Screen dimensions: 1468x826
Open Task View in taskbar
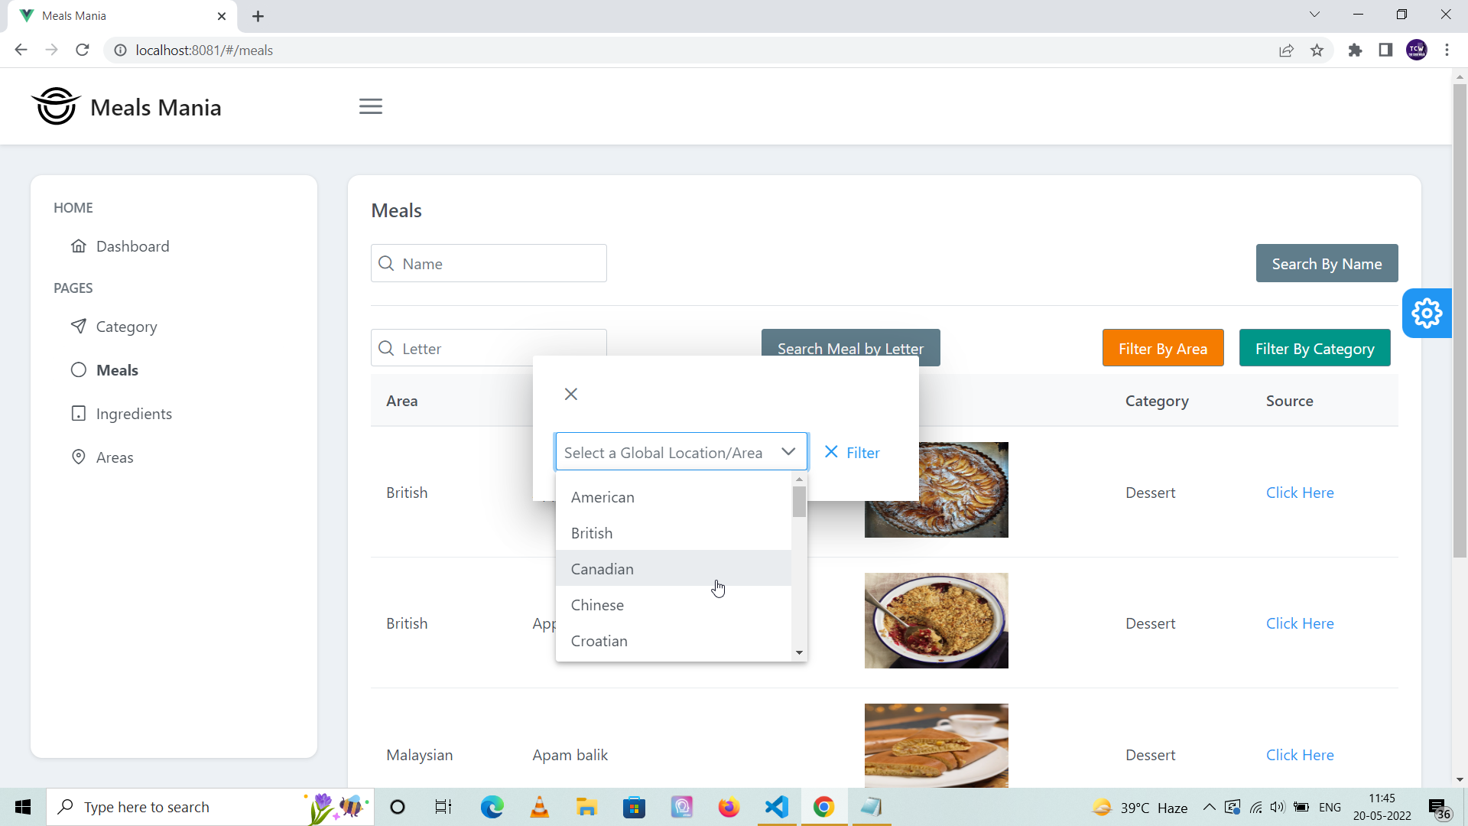443,807
